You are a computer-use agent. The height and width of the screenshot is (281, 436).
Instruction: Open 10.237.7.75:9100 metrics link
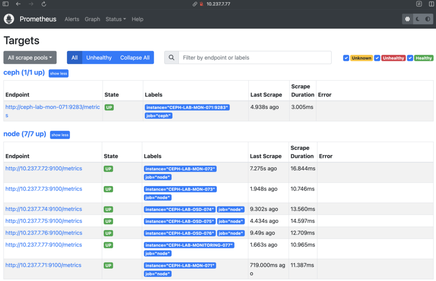pyautogui.click(x=44, y=221)
